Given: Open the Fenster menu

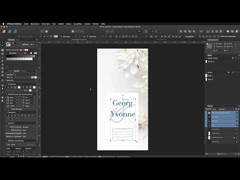Looking at the screenshot, I should 95,24.
